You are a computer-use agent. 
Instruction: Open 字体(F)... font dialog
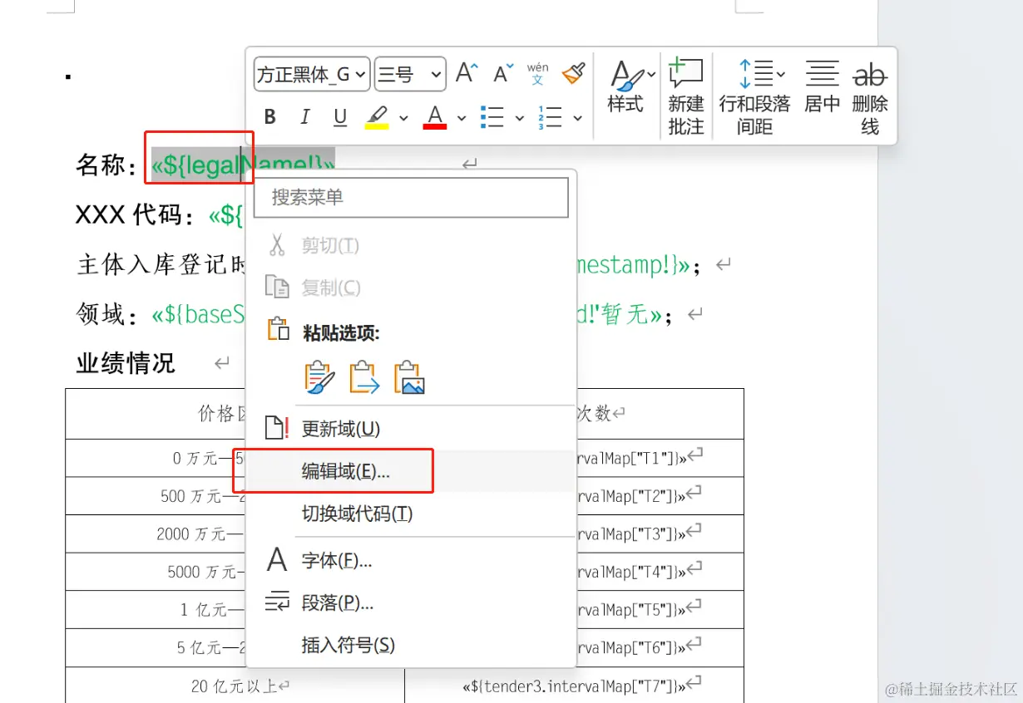tap(410, 561)
